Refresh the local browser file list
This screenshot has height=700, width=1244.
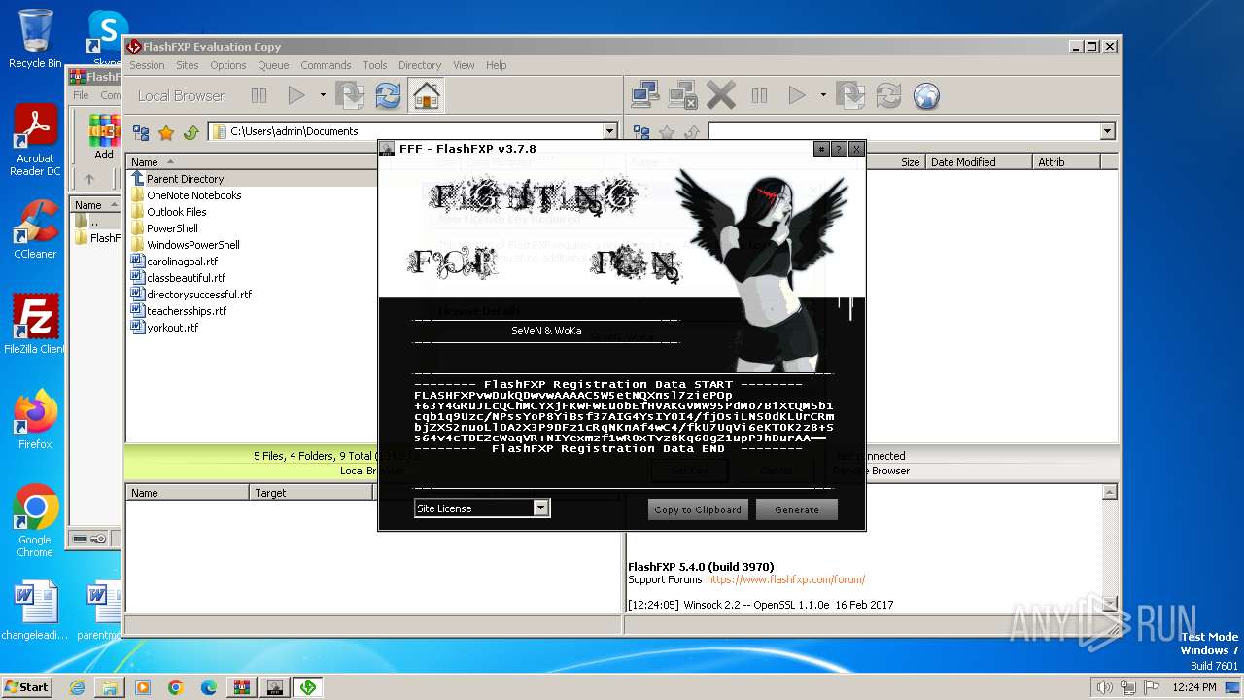388,95
